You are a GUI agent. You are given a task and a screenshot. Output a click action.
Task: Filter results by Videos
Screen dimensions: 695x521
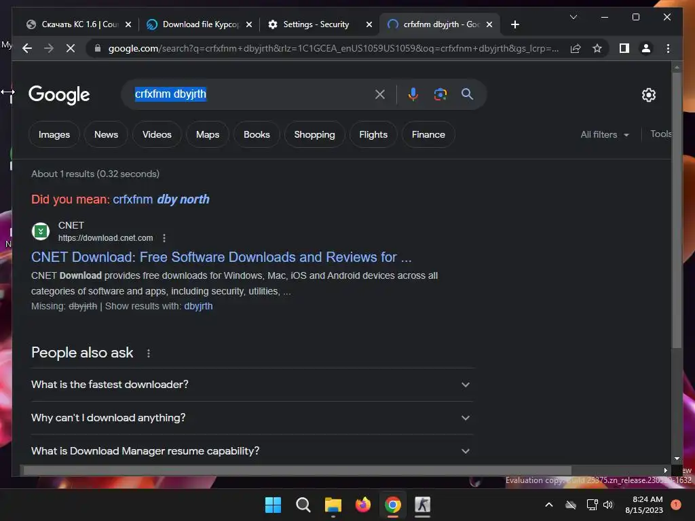157,135
